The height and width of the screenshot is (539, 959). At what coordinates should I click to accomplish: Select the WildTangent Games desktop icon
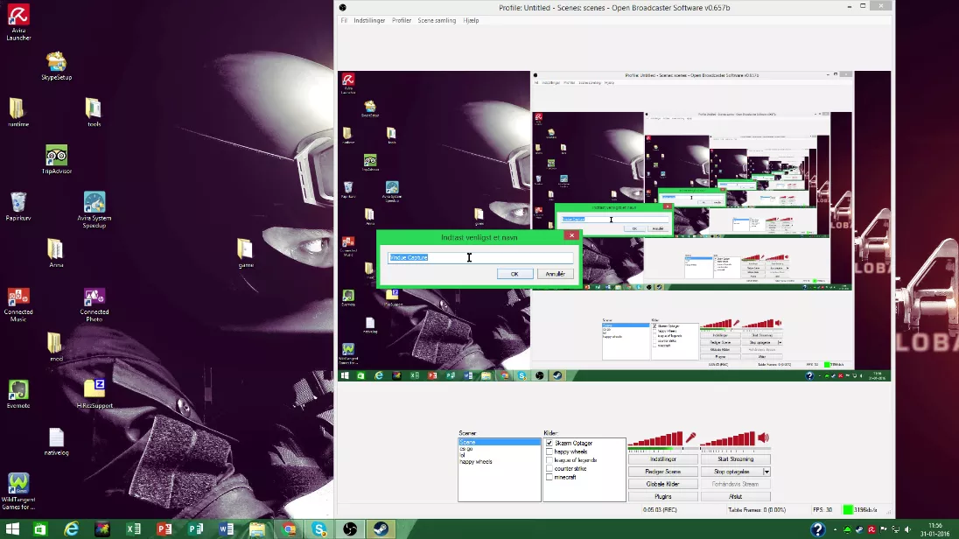(17, 491)
